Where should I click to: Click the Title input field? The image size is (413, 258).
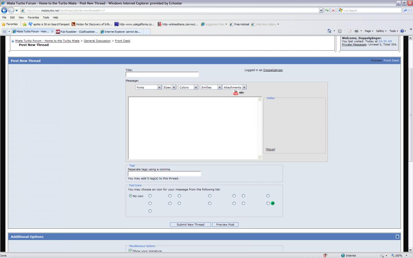(162, 74)
